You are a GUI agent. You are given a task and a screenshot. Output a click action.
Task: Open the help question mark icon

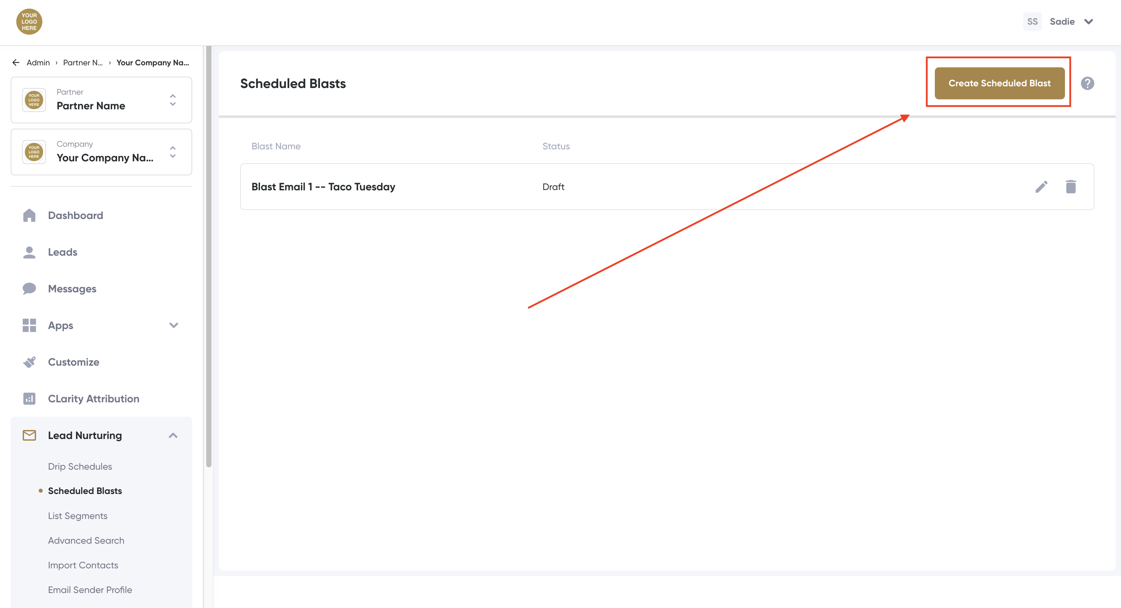[x=1087, y=83]
